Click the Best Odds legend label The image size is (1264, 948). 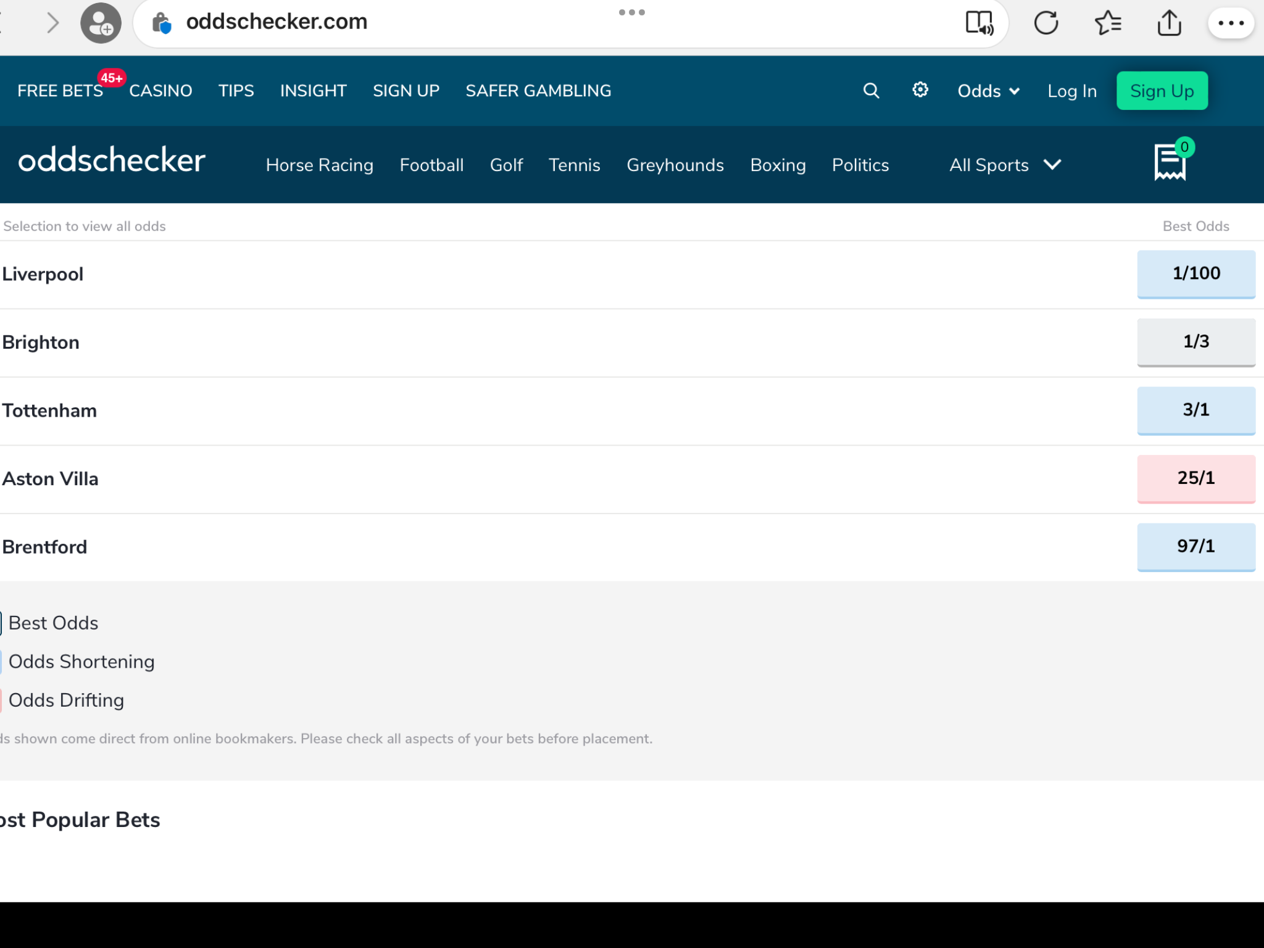53,623
